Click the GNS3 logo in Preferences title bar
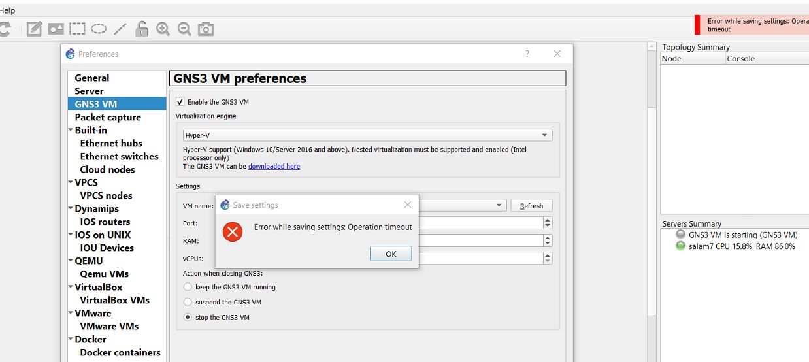Screen dimensions: 809x362 click(71, 54)
